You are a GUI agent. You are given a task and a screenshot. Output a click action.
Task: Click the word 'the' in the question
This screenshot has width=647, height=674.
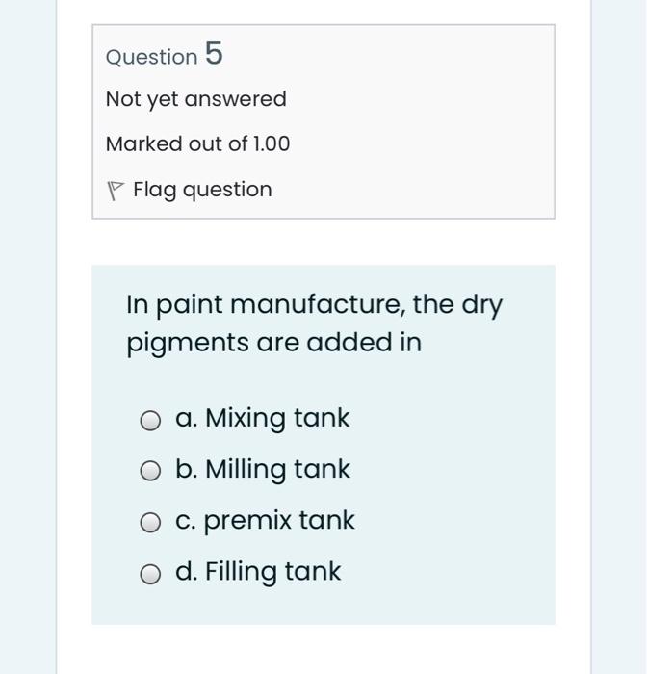coord(433,305)
